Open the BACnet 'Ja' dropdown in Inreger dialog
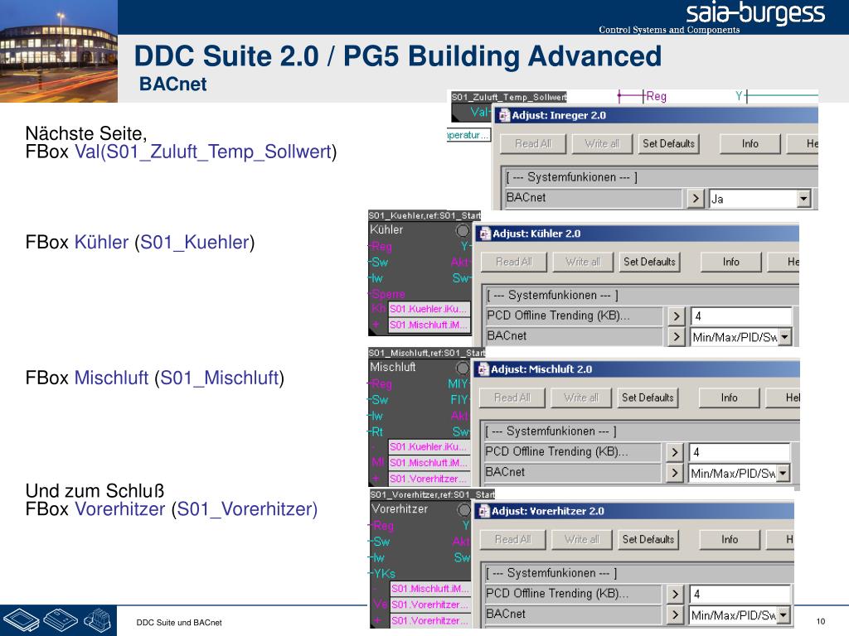 [x=803, y=199]
